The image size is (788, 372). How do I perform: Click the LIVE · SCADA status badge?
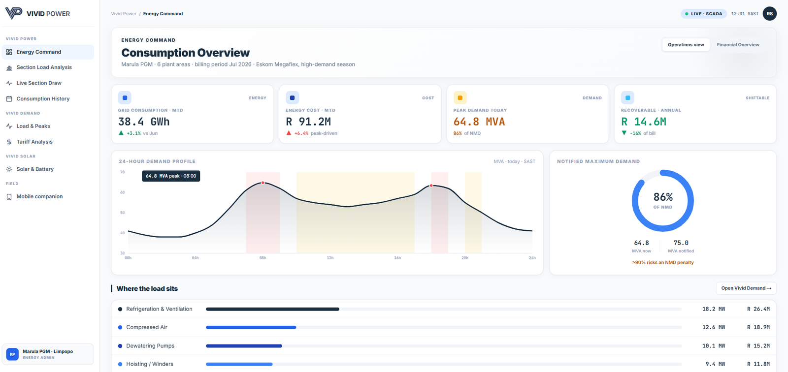tap(703, 14)
